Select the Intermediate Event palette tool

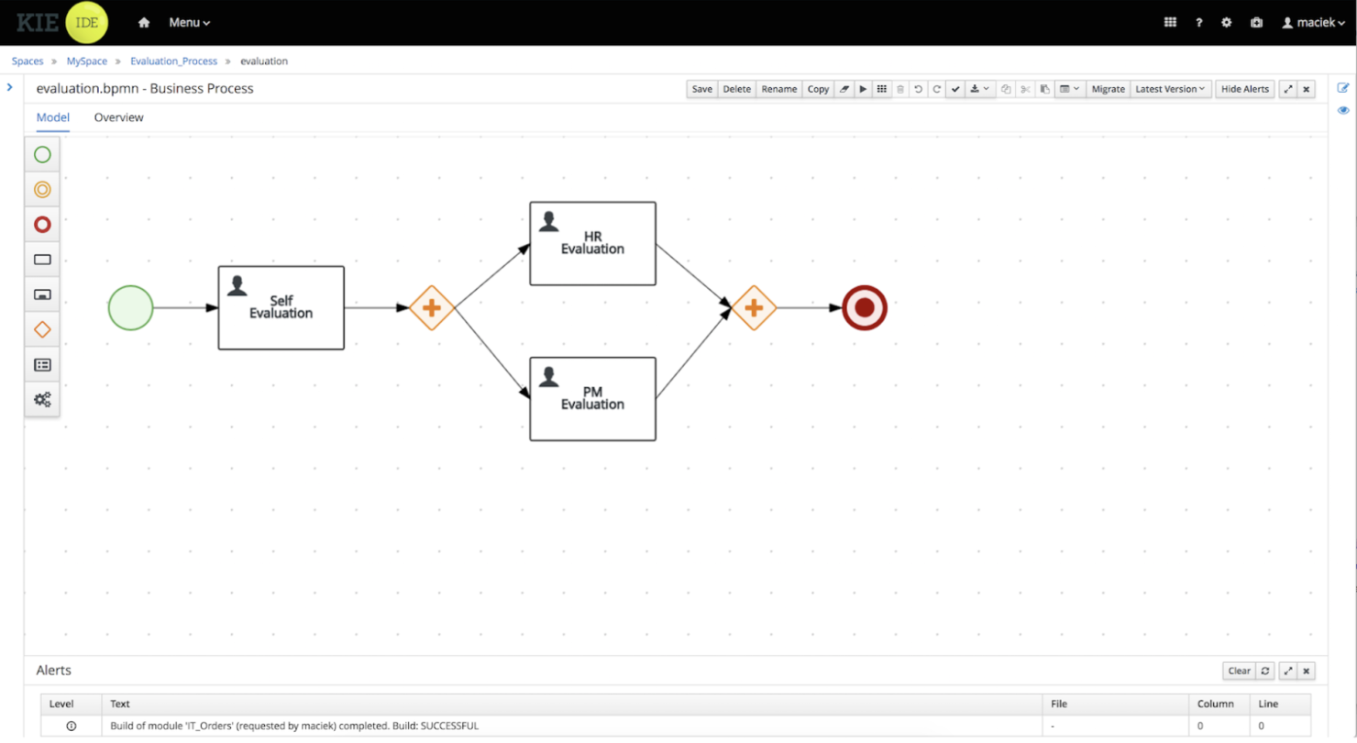click(x=42, y=190)
